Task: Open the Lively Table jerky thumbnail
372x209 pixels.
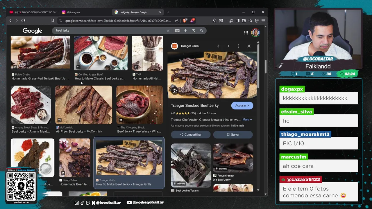Action: [x=75, y=158]
